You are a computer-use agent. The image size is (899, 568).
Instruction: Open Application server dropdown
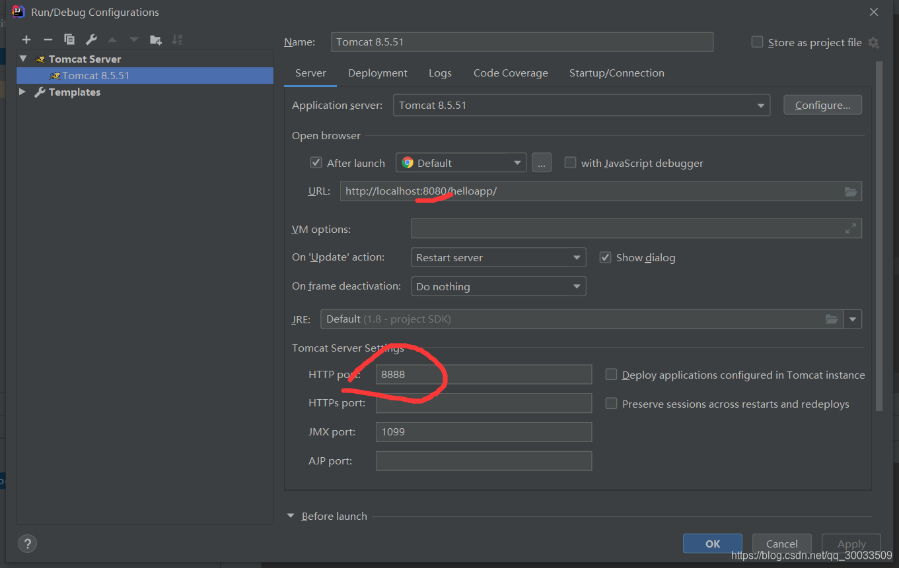click(x=581, y=106)
